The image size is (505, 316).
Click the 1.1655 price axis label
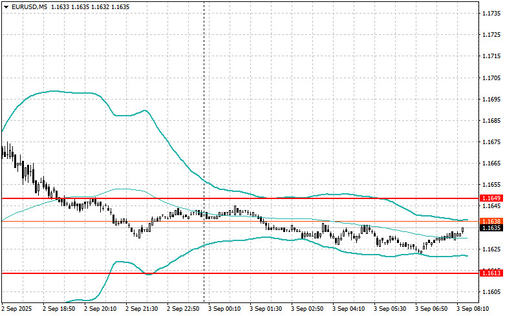pyautogui.click(x=491, y=185)
